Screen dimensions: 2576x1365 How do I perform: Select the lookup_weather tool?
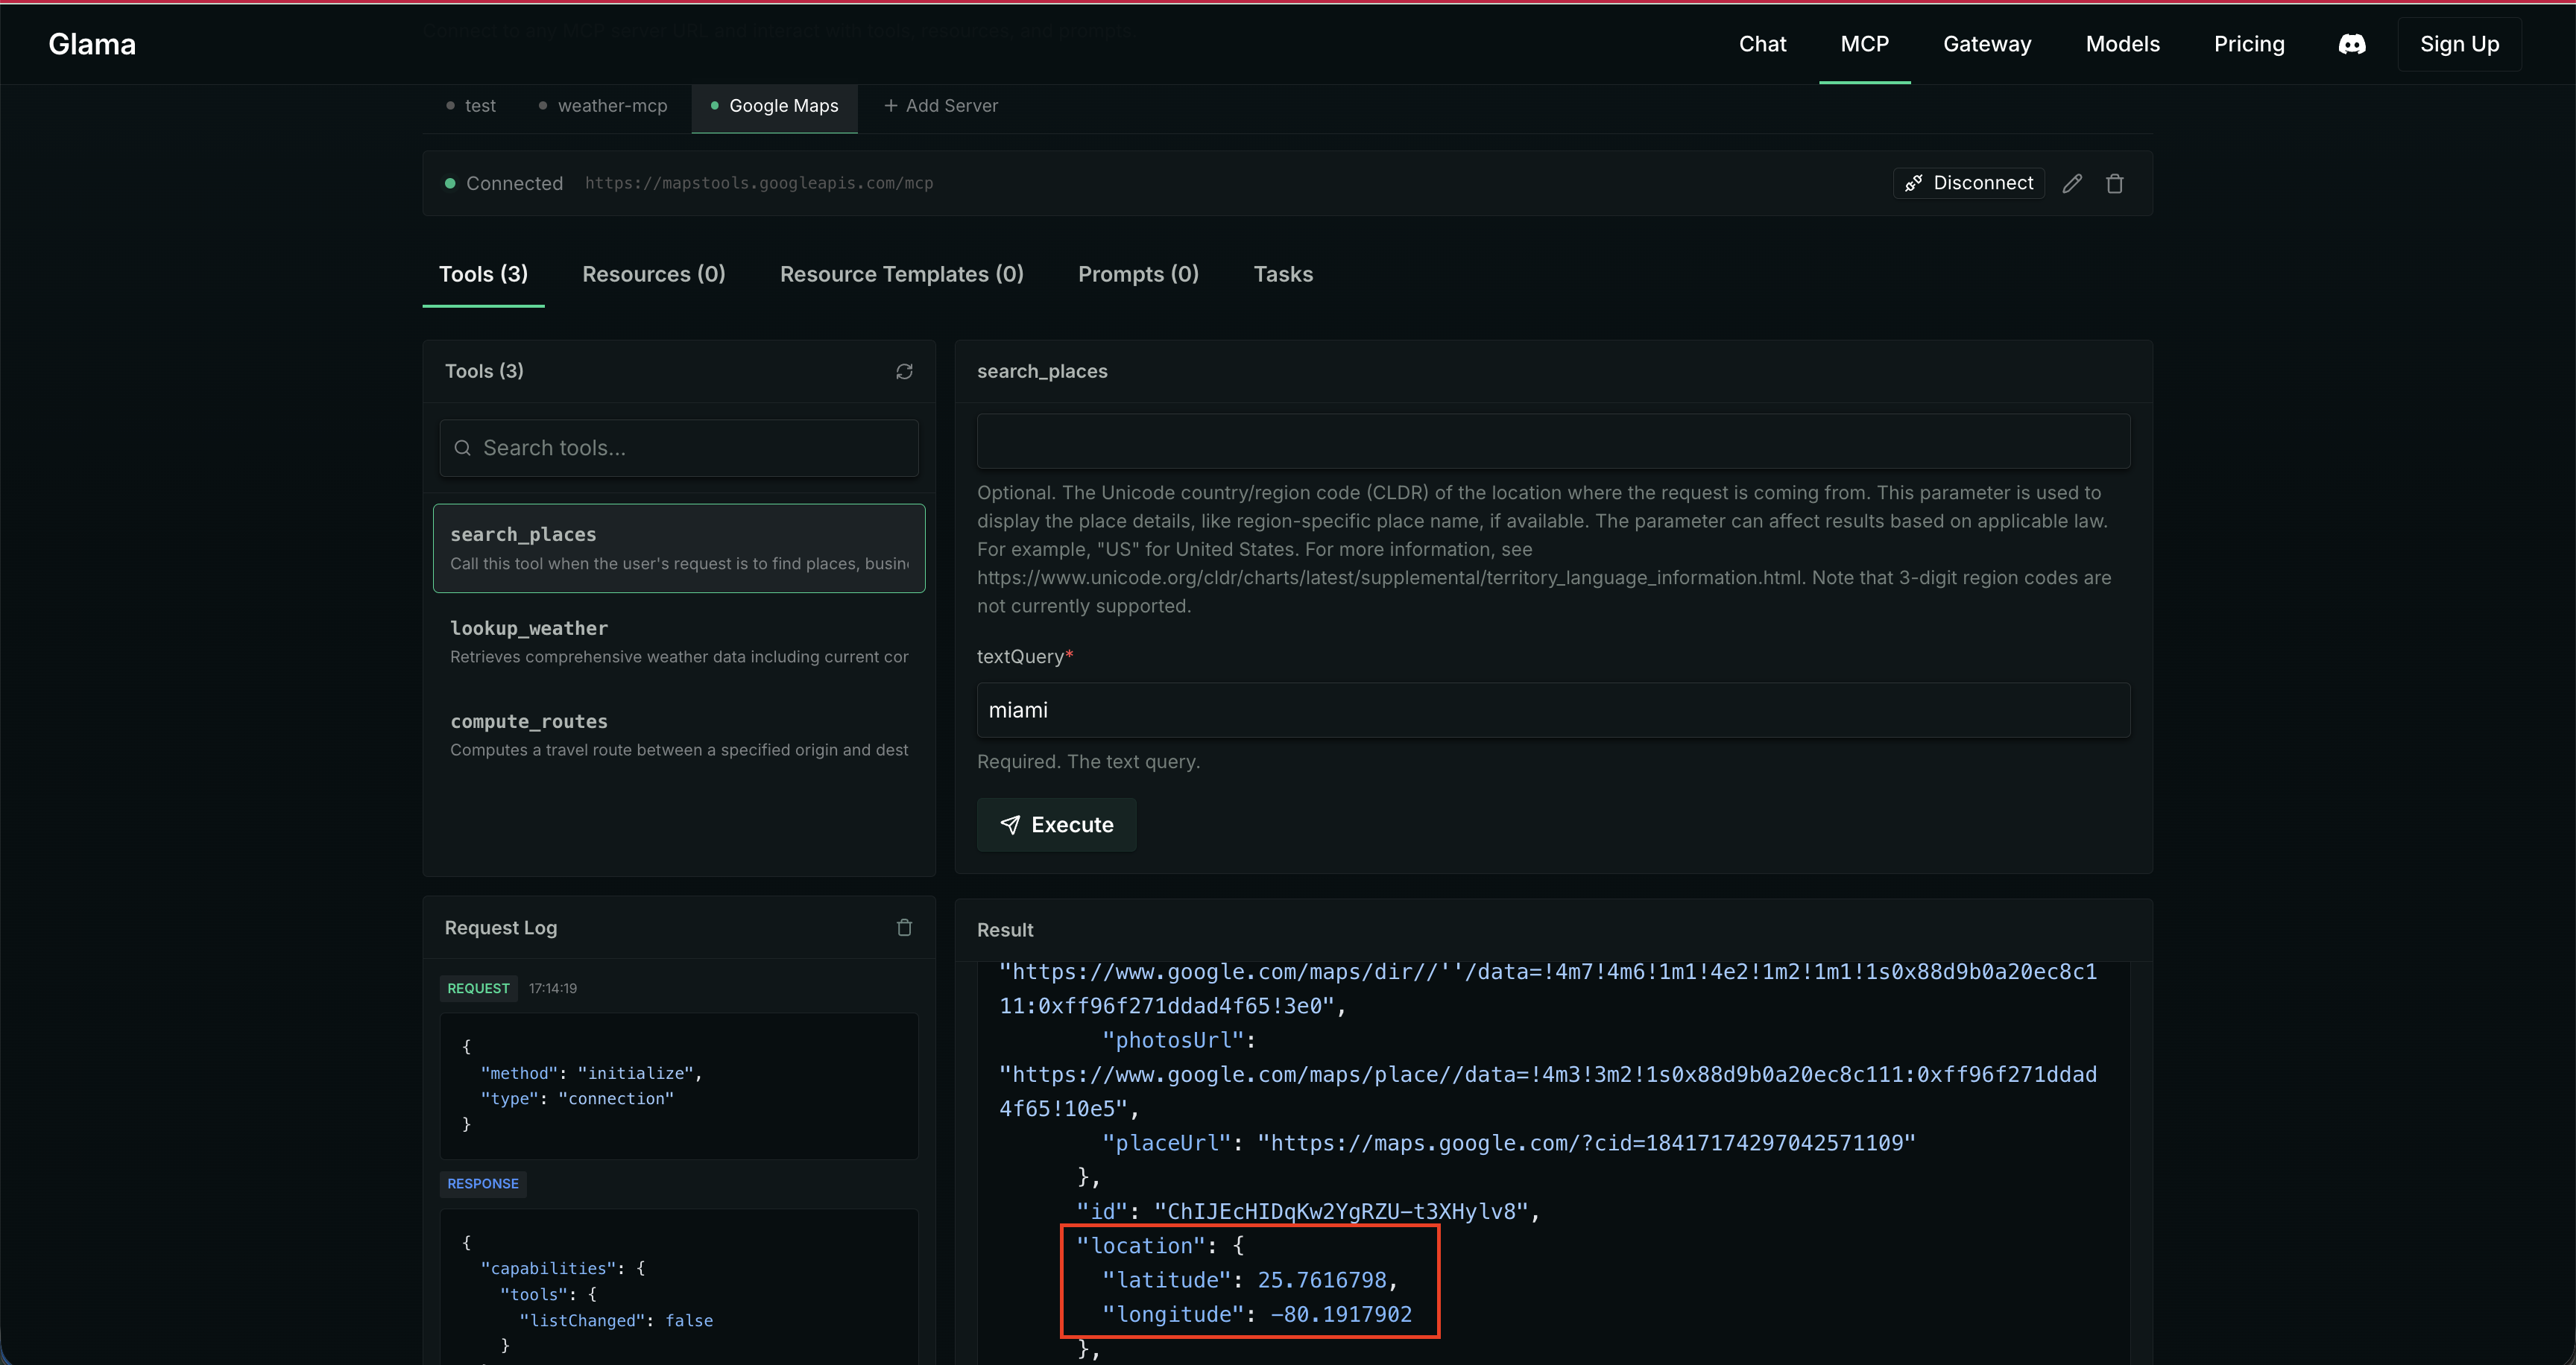(679, 641)
